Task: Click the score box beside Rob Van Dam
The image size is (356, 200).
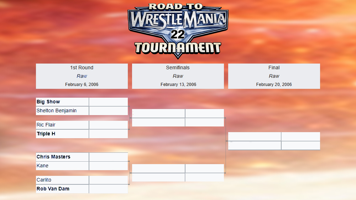Action: pos(108,189)
